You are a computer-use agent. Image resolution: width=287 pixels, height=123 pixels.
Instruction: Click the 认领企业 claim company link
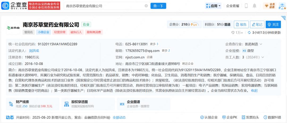click(209, 117)
